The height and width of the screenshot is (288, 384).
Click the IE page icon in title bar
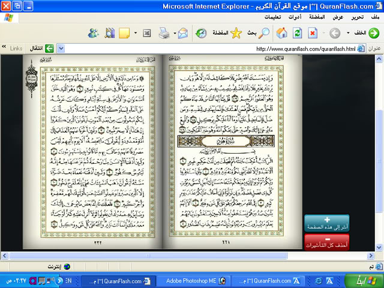coord(379,6)
